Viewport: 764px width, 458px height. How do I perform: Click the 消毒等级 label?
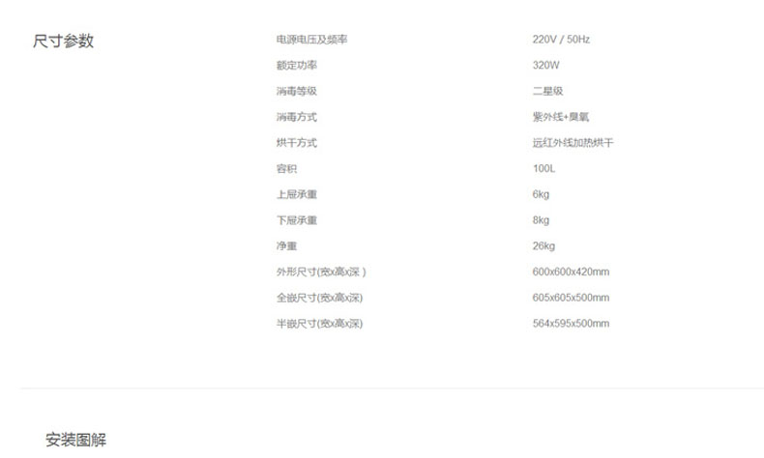296,91
